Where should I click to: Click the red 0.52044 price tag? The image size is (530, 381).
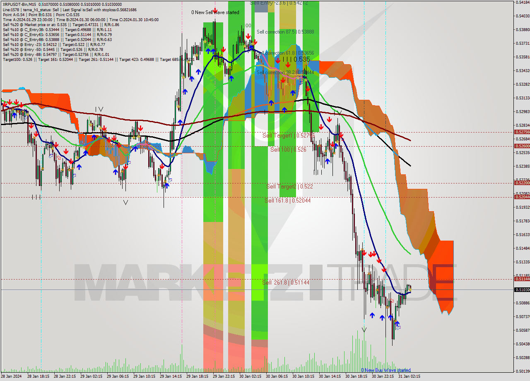(x=522, y=197)
